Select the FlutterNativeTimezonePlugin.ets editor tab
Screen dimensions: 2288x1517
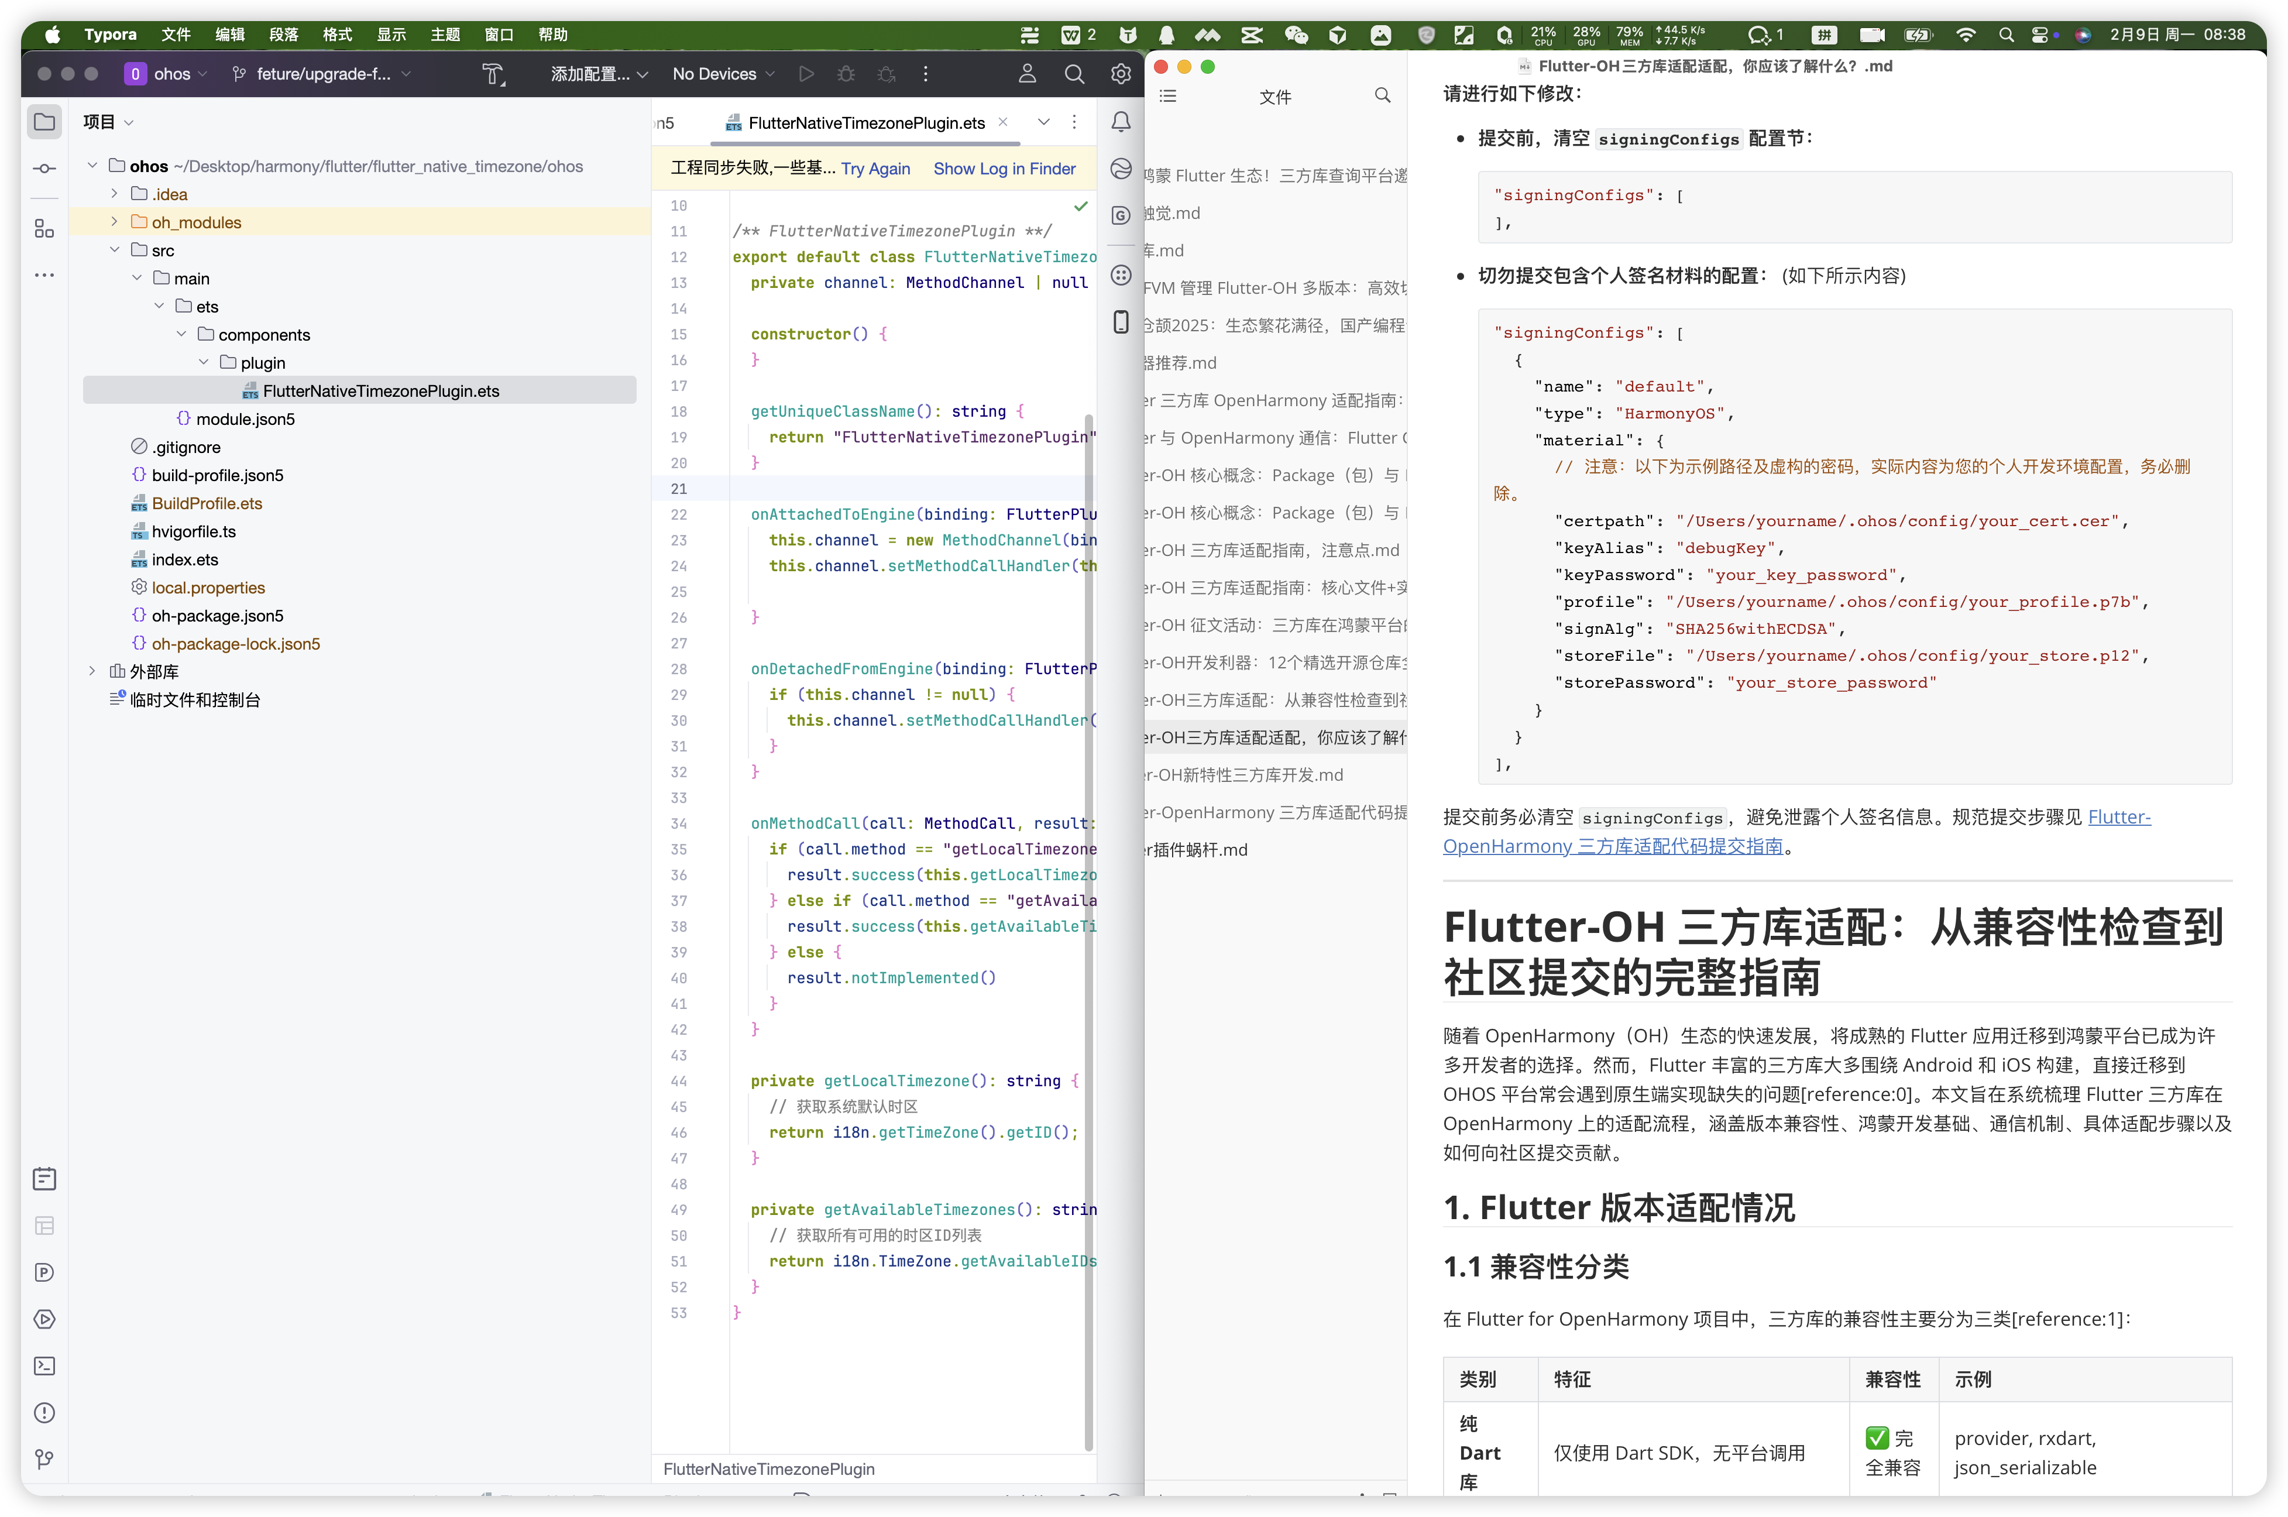tap(865, 123)
